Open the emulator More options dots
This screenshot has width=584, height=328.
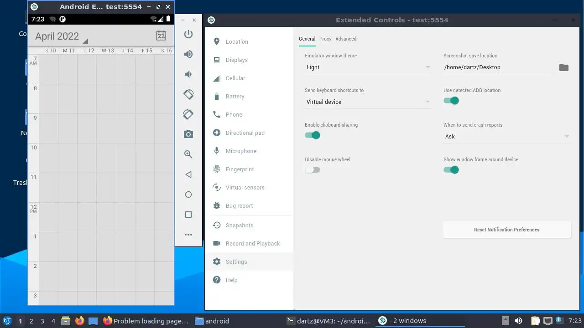tap(188, 235)
